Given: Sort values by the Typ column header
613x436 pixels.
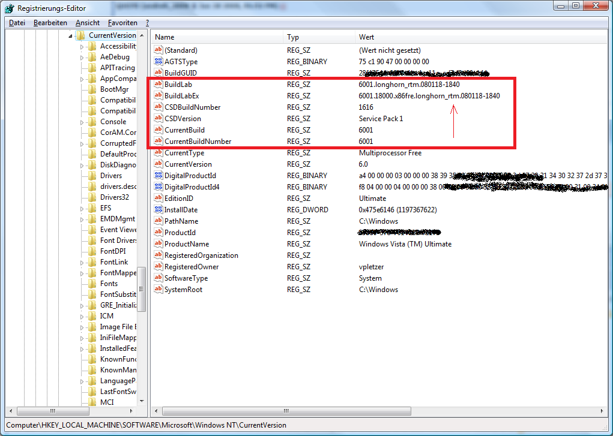Looking at the screenshot, I should pos(319,37).
